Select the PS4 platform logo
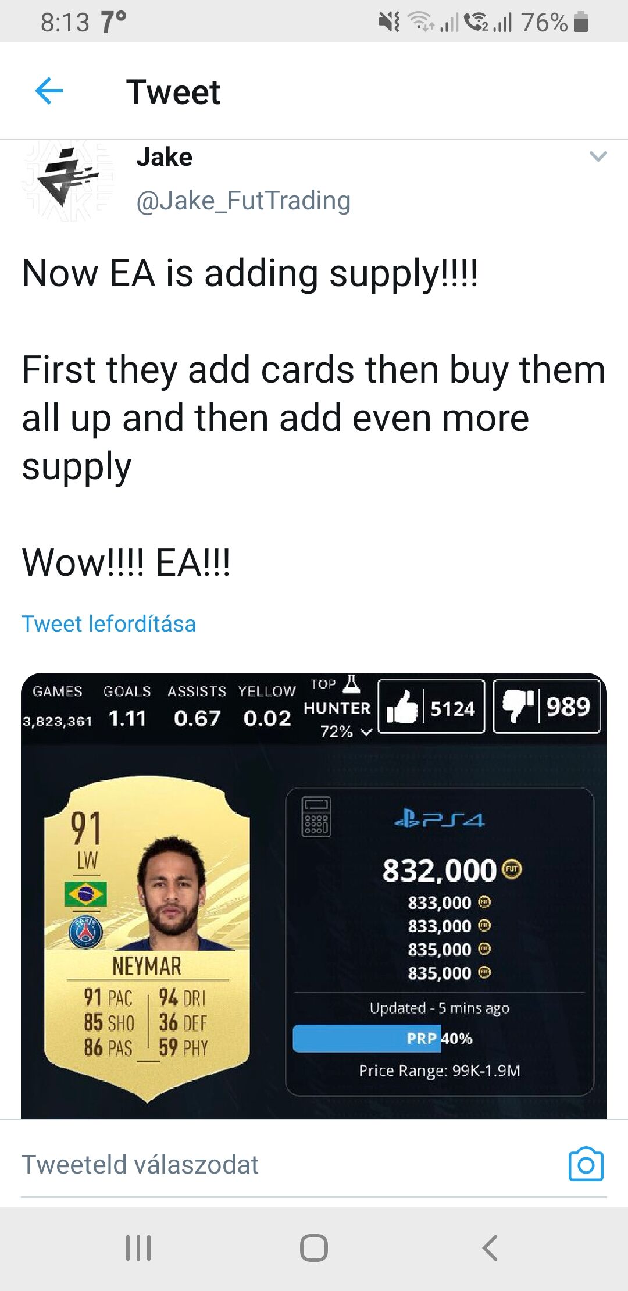The image size is (628, 1291). click(x=439, y=819)
